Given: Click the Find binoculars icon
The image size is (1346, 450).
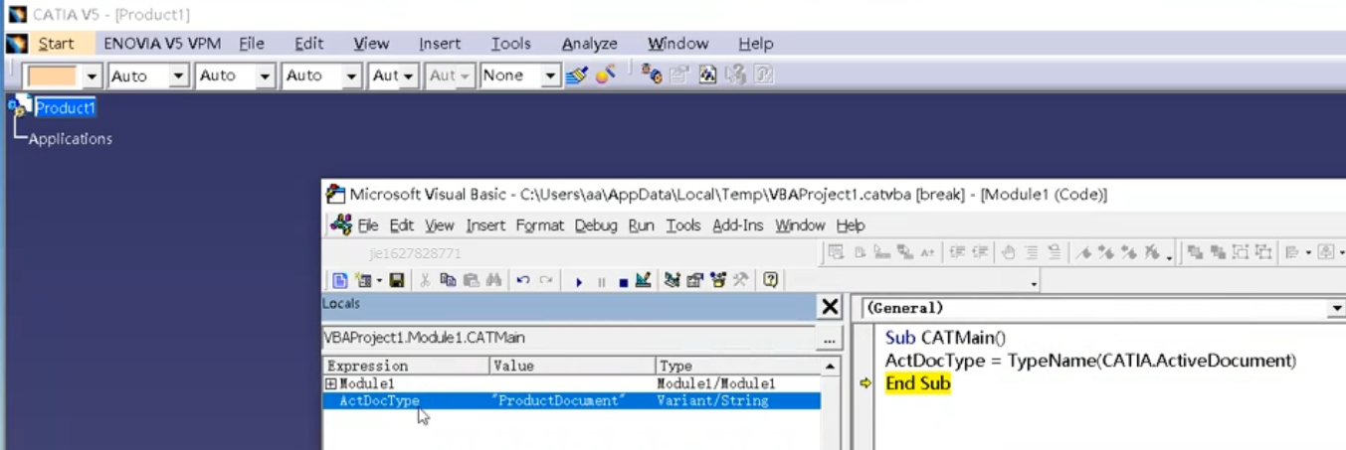Looking at the screenshot, I should tap(493, 281).
